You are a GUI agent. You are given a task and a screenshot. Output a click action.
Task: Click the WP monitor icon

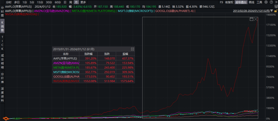pos(276,6)
